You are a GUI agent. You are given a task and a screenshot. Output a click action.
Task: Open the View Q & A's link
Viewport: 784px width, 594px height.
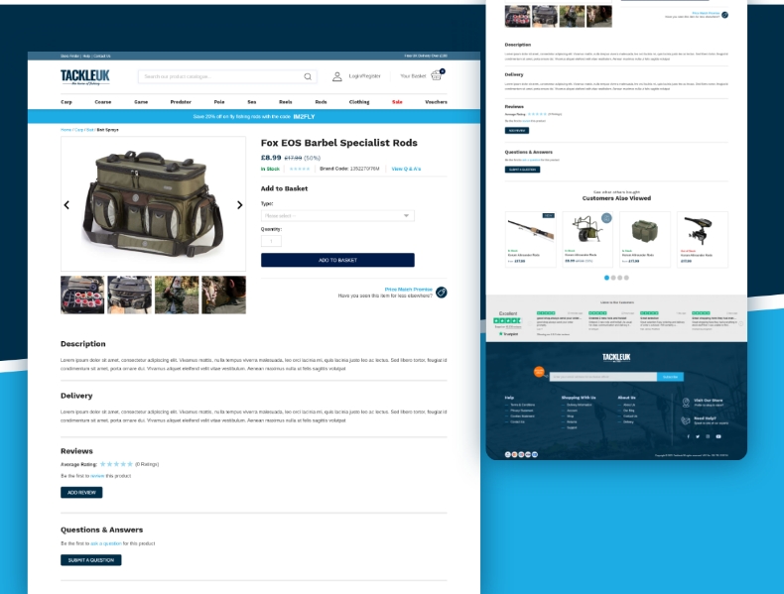point(406,169)
